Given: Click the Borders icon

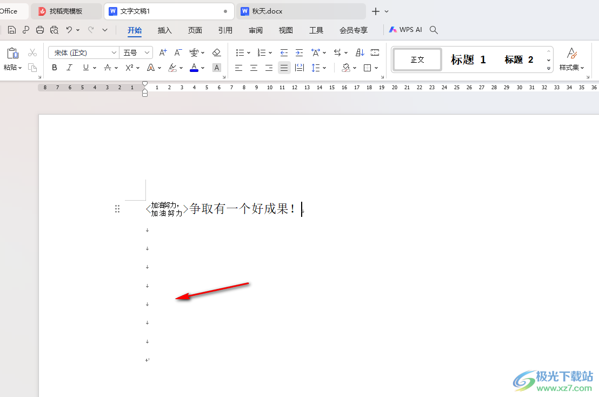Looking at the screenshot, I should pyautogui.click(x=368, y=68).
